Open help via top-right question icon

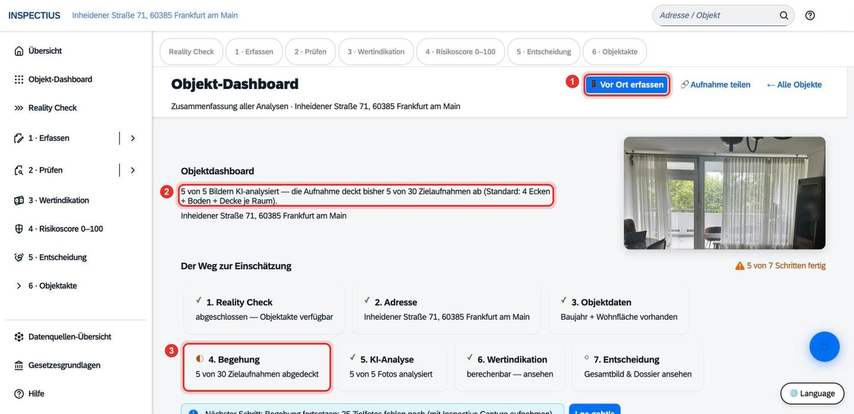(810, 15)
